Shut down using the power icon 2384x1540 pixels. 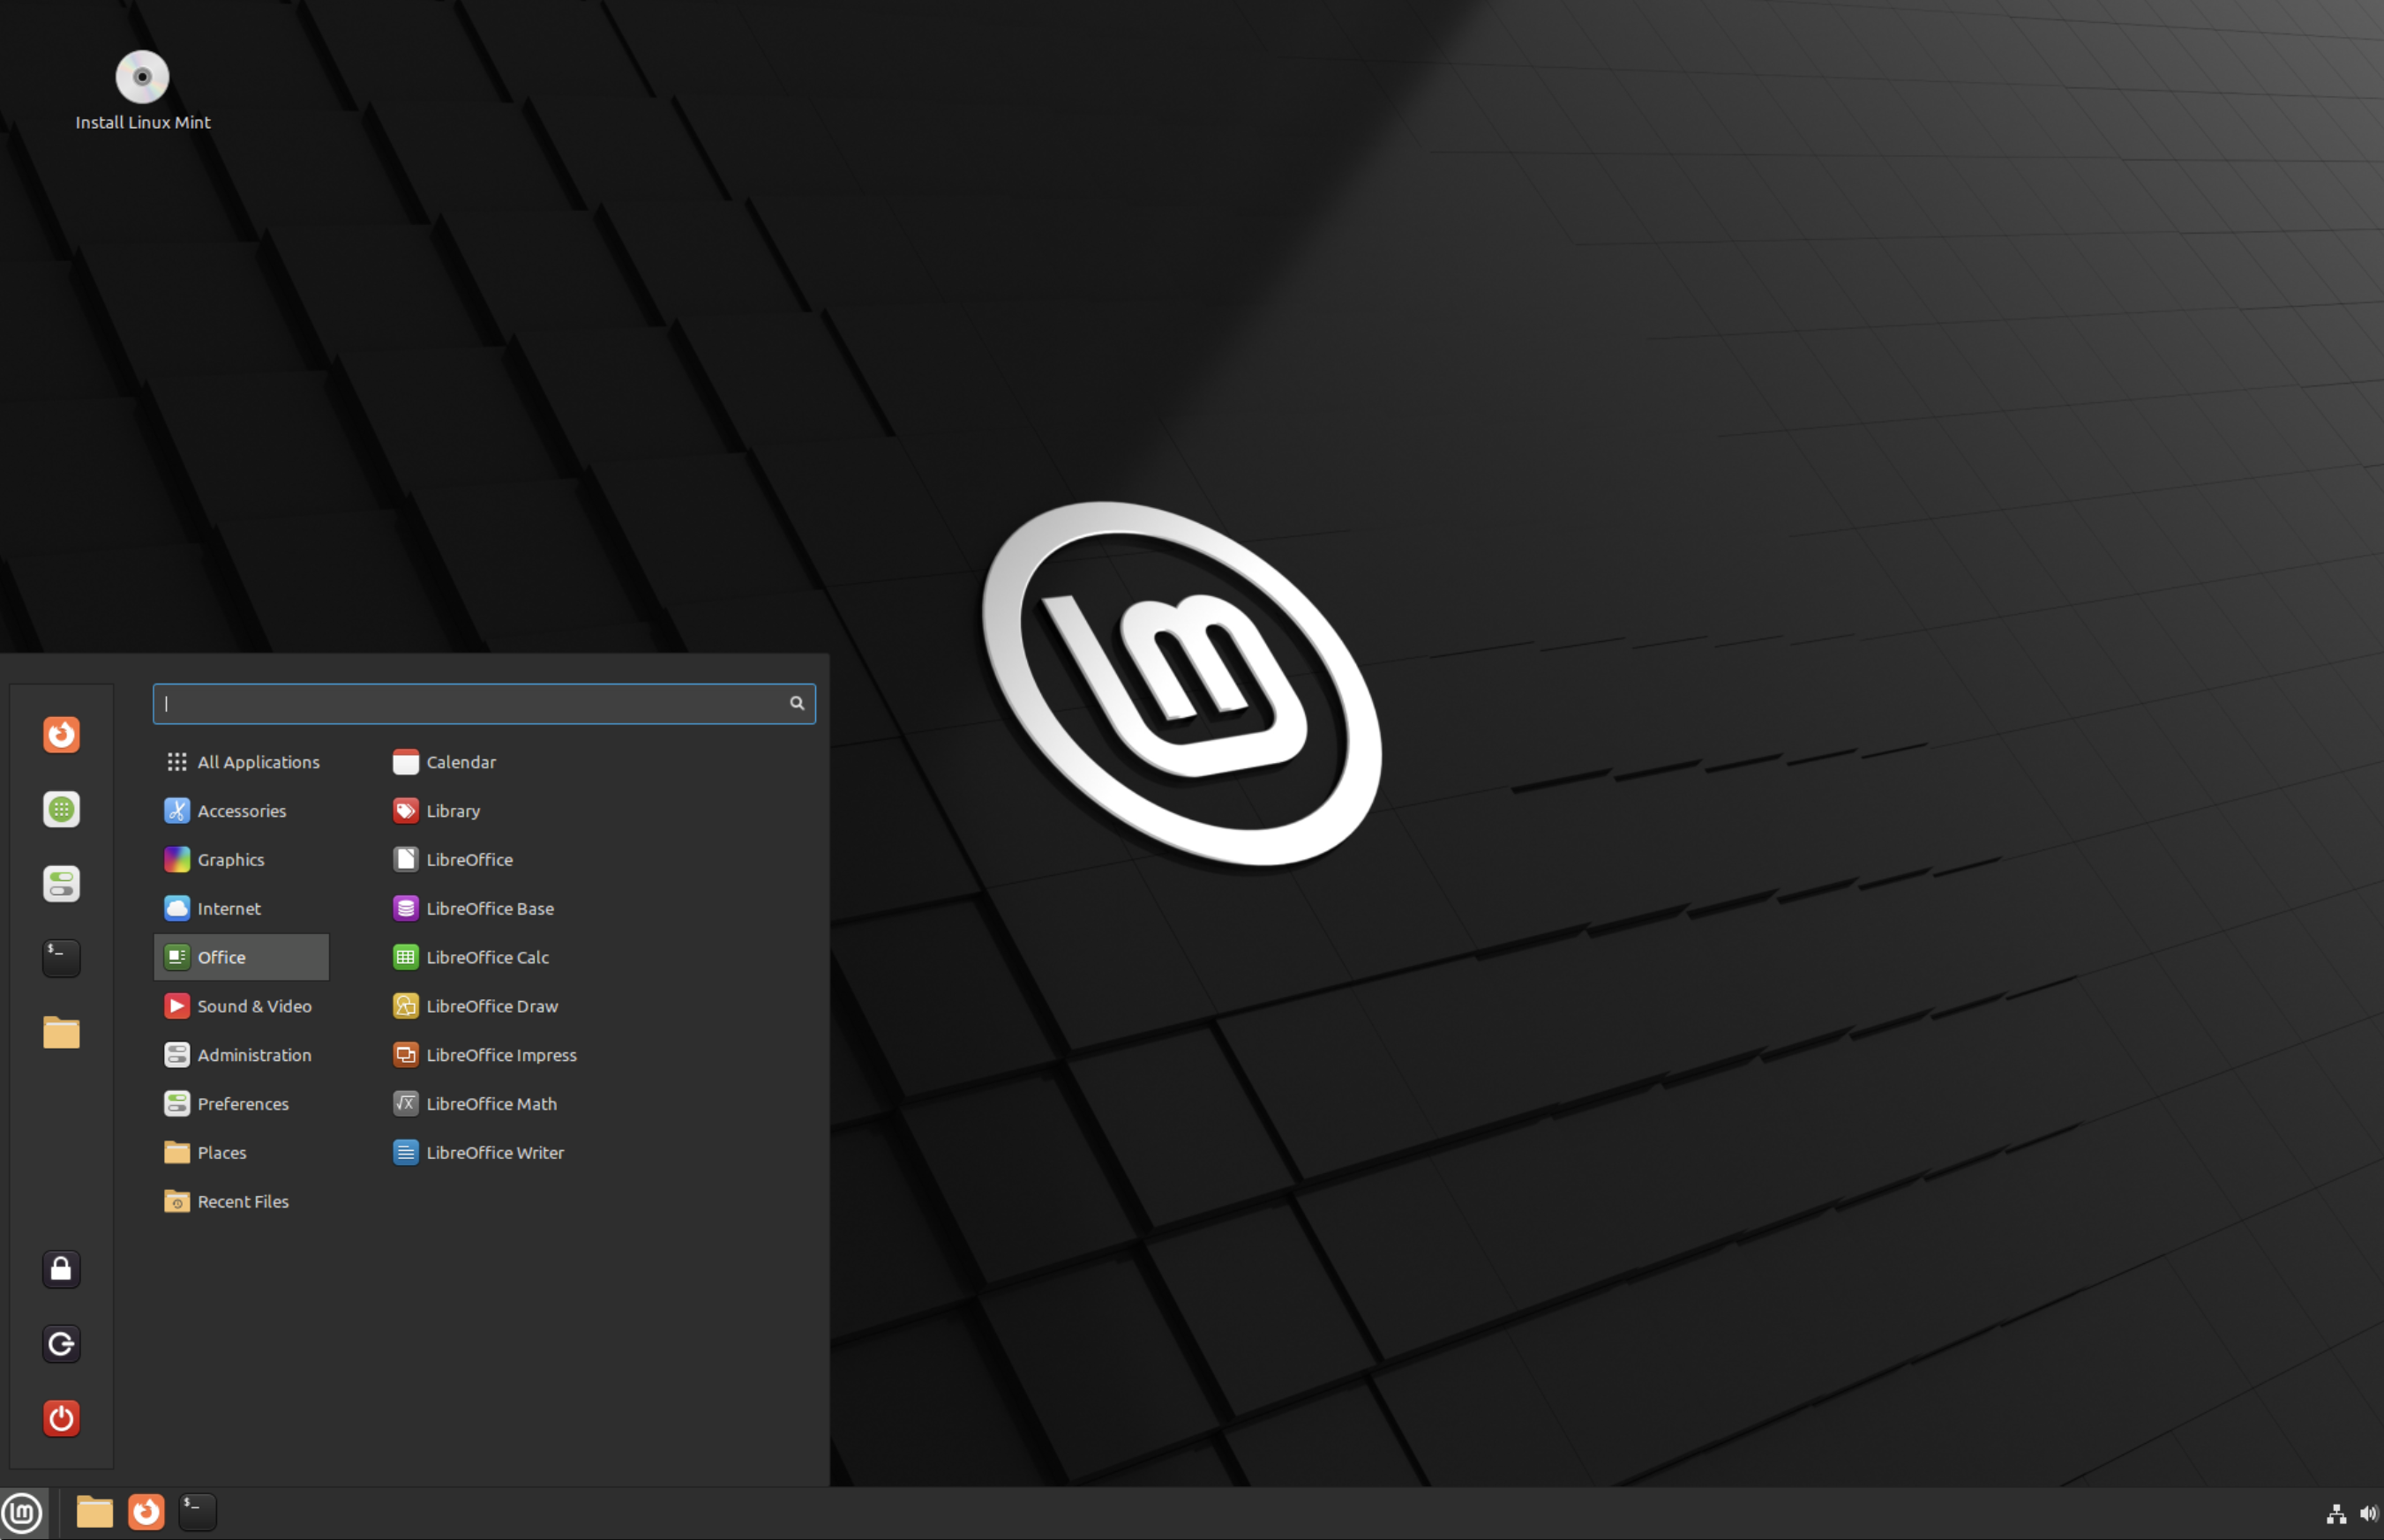click(61, 1418)
